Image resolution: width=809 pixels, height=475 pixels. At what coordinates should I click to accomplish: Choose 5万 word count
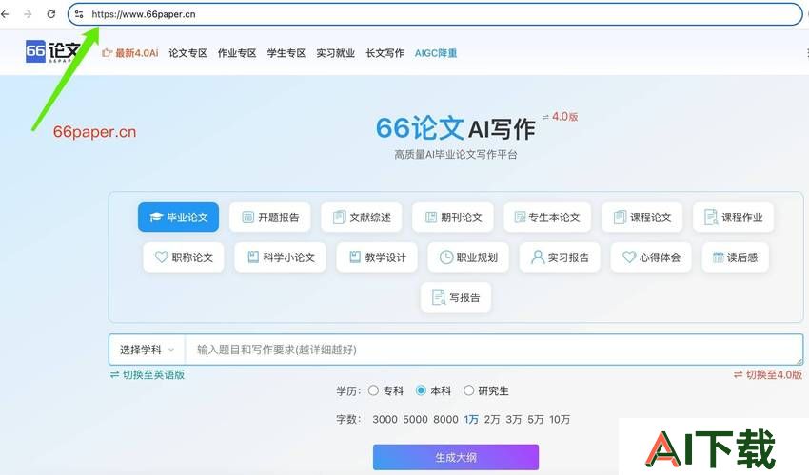[536, 420]
